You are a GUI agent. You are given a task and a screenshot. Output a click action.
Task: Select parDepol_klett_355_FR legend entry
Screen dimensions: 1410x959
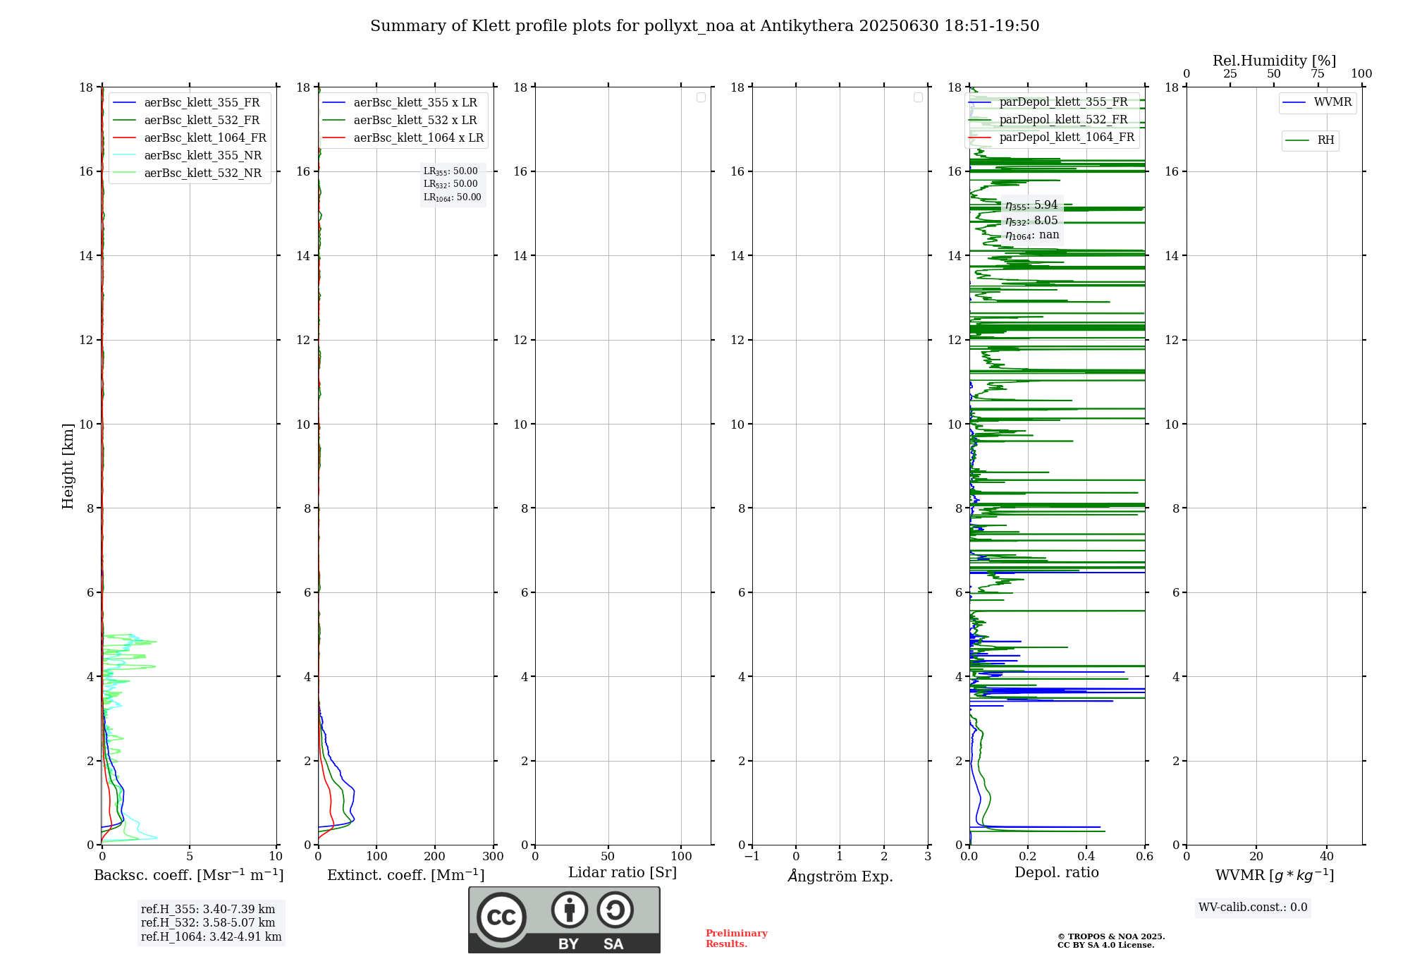(x=1048, y=102)
